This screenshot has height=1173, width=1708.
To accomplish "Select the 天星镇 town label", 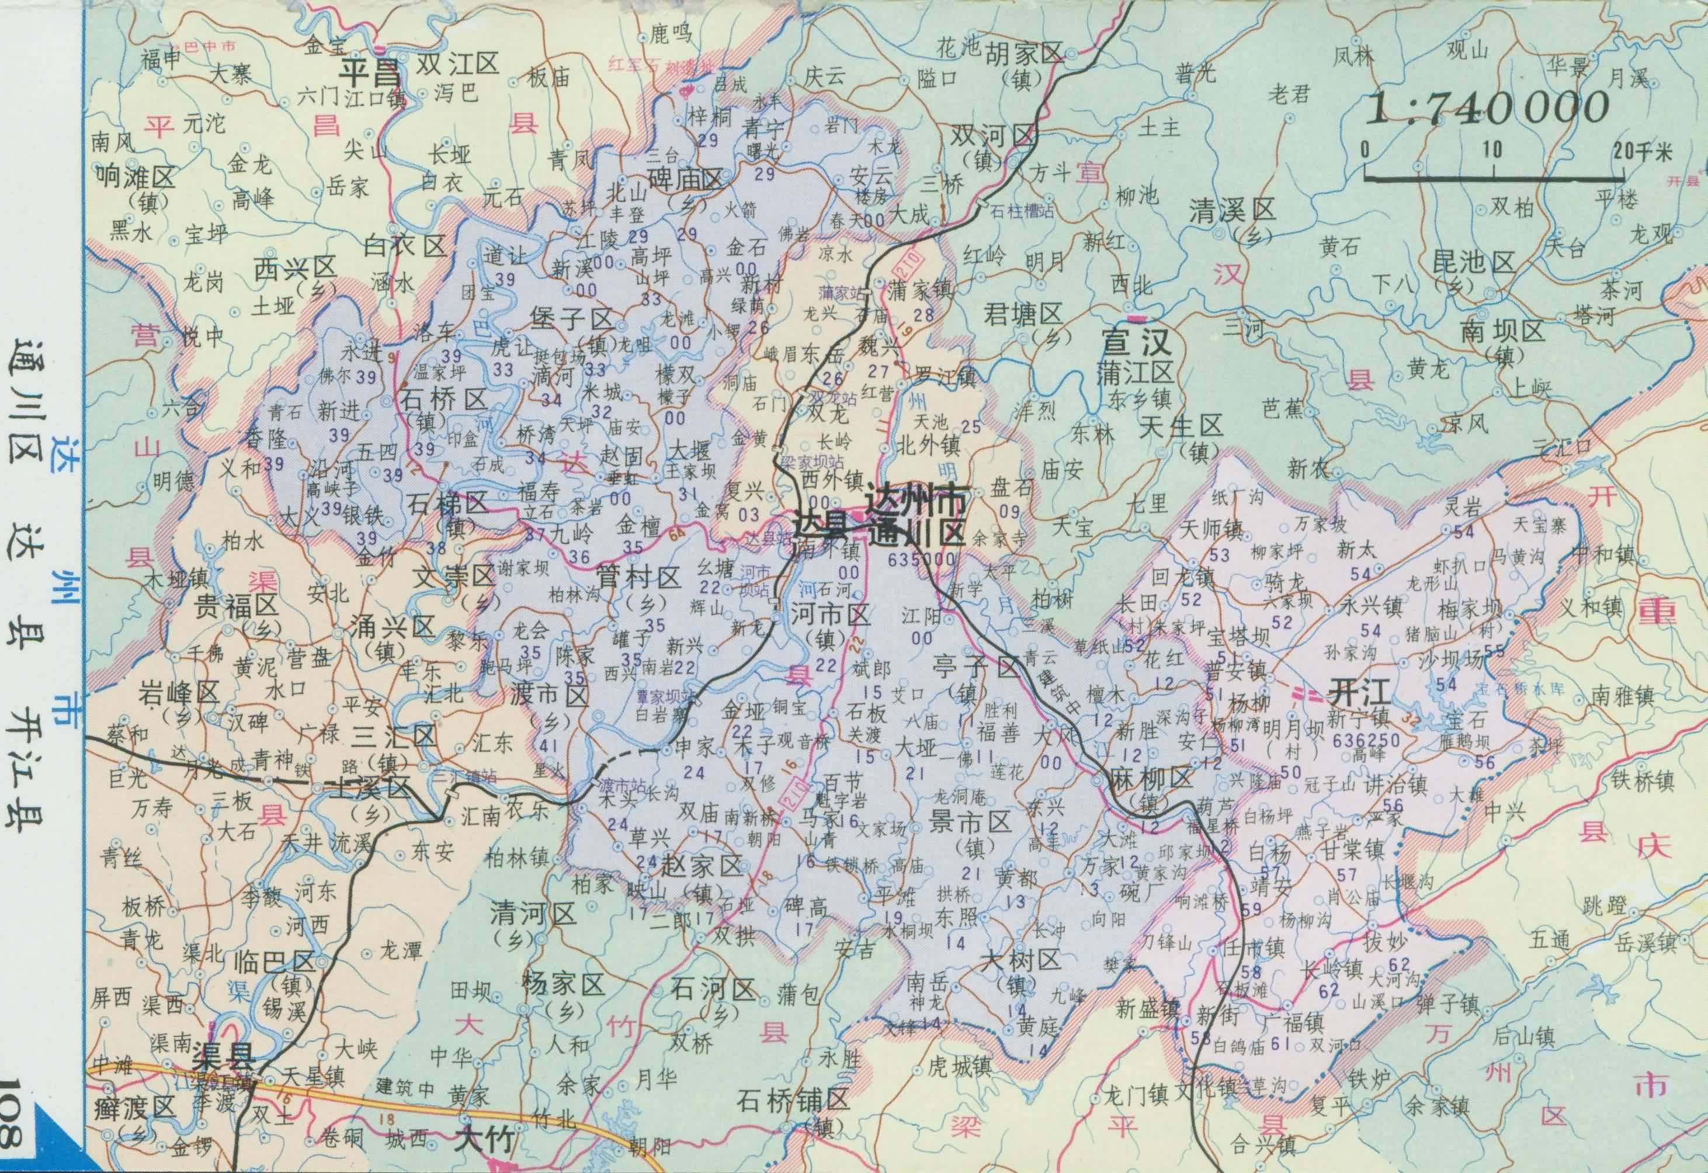I will [x=314, y=1078].
